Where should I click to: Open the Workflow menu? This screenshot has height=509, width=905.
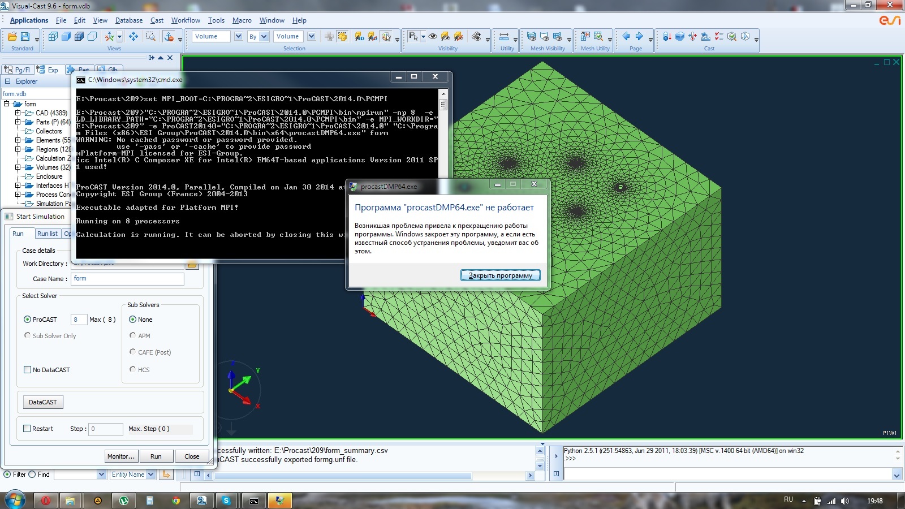click(186, 20)
